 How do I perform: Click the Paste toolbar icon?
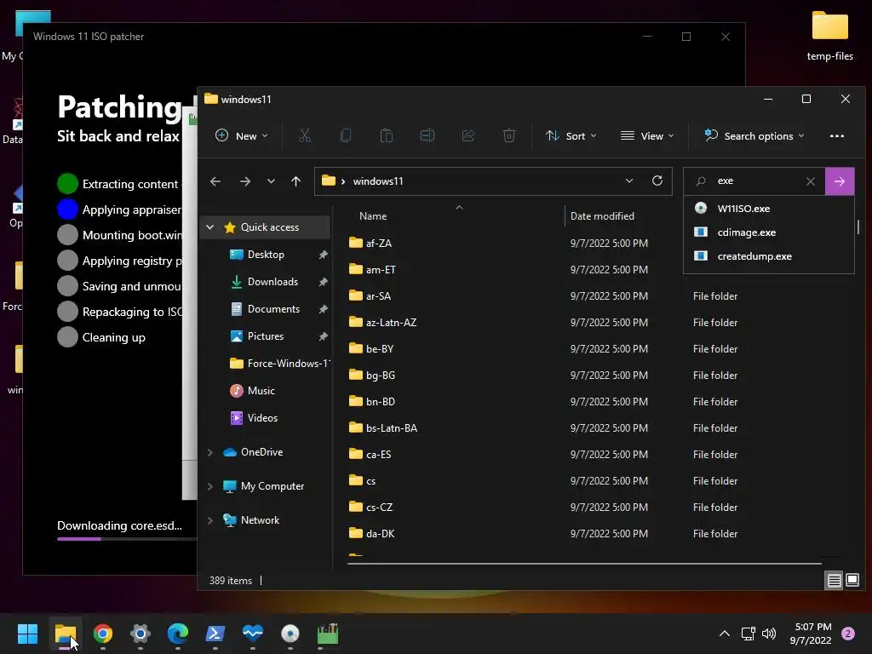[387, 135]
